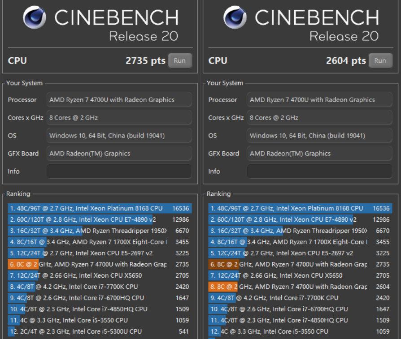The width and height of the screenshot is (401, 339).
Task: Select Core i7-6700HQ row in 2604 pts window
Action: pyautogui.click(x=300, y=309)
